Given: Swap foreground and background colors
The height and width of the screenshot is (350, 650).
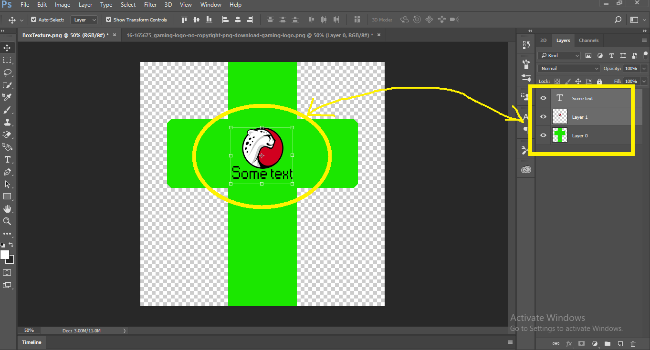Looking at the screenshot, I should point(11,245).
